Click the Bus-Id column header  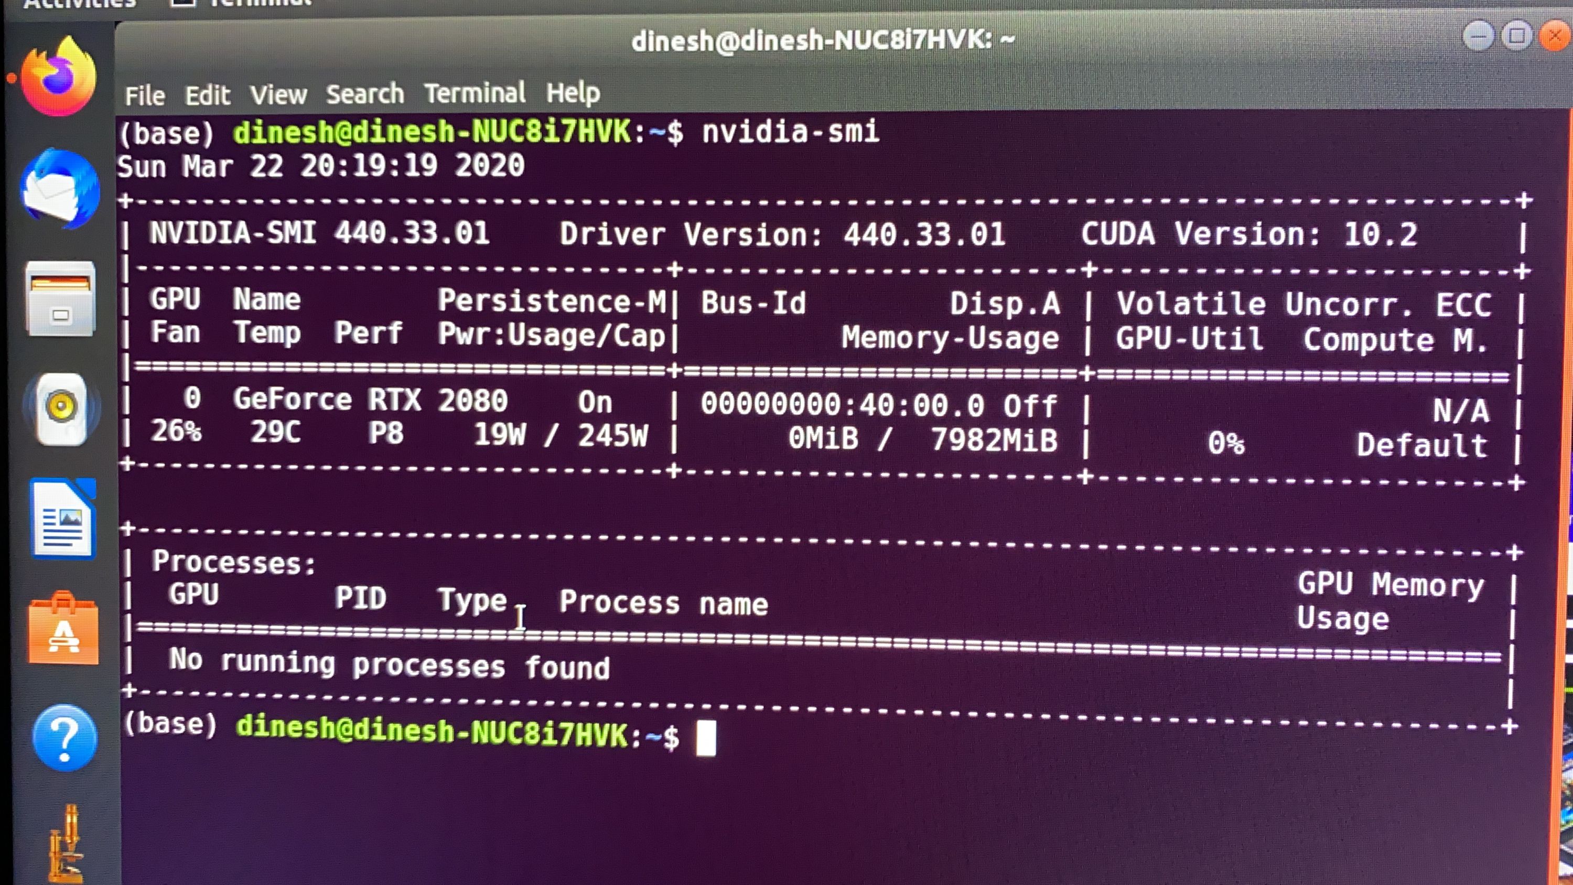point(753,303)
